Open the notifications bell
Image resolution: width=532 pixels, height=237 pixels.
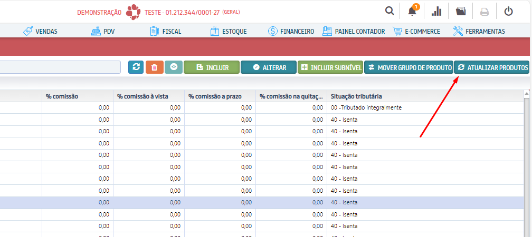[x=412, y=11]
